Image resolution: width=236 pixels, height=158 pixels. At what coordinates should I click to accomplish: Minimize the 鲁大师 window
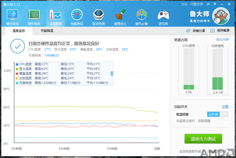(x=222, y=4)
